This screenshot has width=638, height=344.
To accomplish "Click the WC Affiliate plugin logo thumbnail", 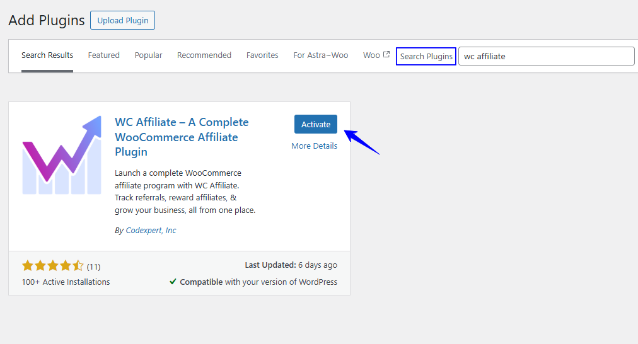I will [x=62, y=155].
